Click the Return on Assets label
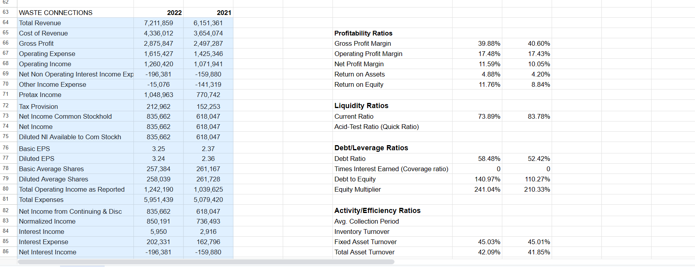Screen dimensions: 695x267 coord(359,74)
